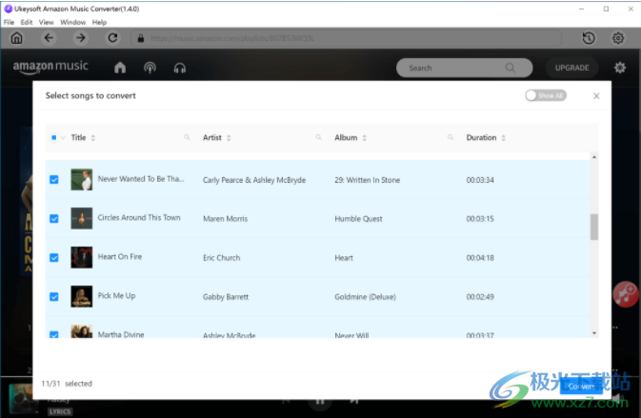Reload the page with refresh icon

112,38
